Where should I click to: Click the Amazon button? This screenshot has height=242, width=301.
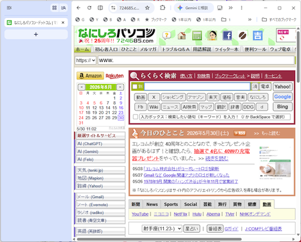click(90, 76)
